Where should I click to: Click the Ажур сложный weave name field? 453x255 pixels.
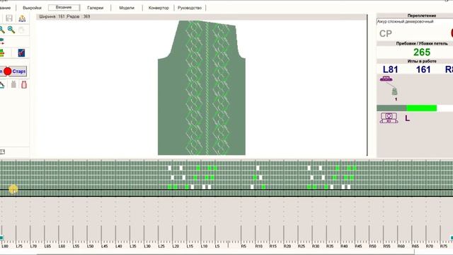pos(415,22)
